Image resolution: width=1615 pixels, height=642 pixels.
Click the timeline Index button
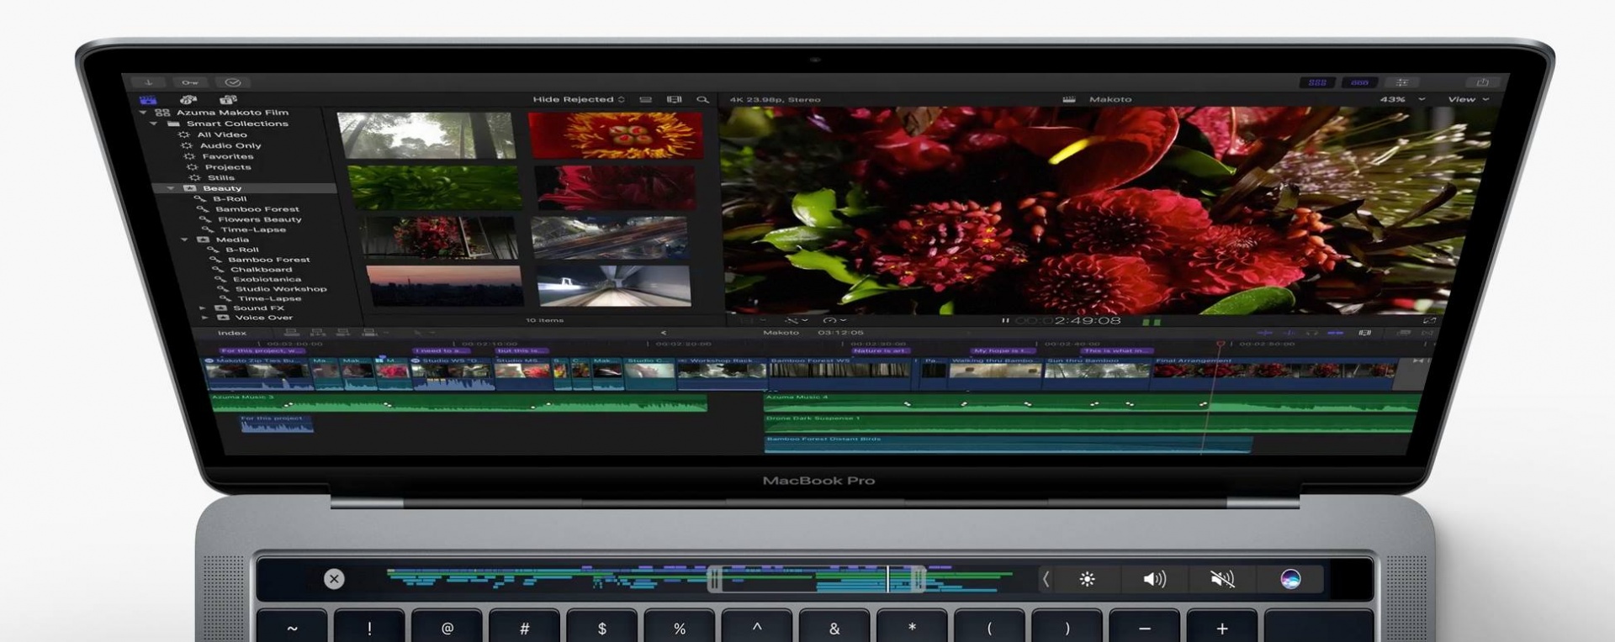pyautogui.click(x=232, y=334)
